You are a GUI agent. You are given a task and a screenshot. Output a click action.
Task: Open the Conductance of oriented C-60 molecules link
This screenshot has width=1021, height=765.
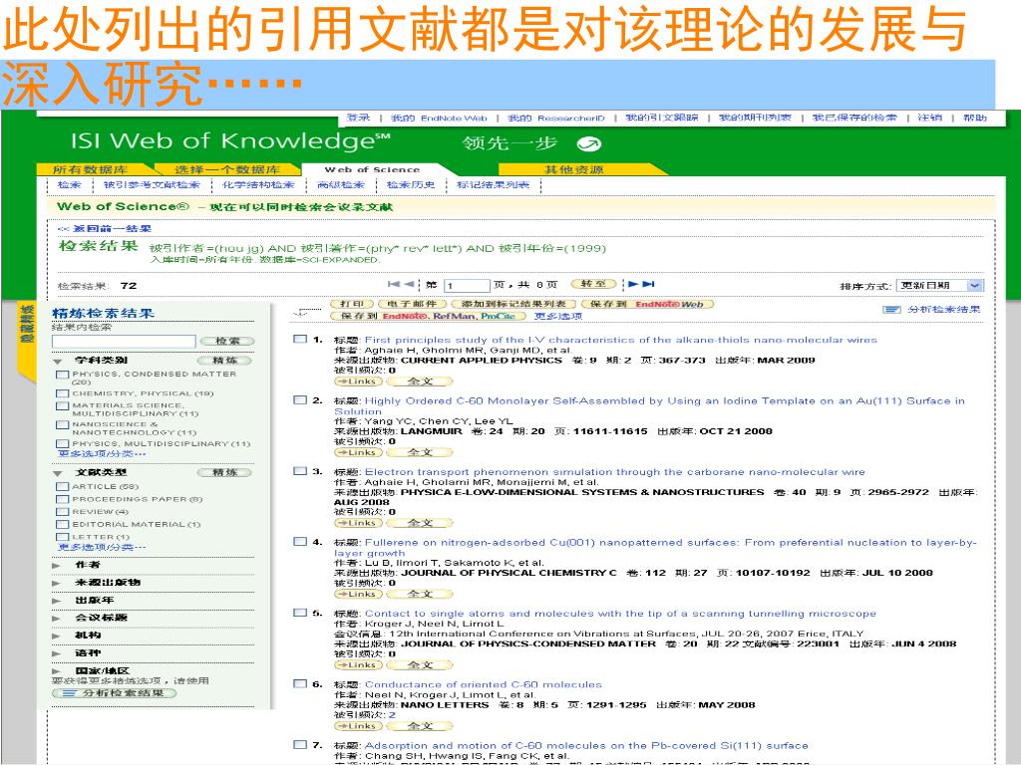point(483,684)
